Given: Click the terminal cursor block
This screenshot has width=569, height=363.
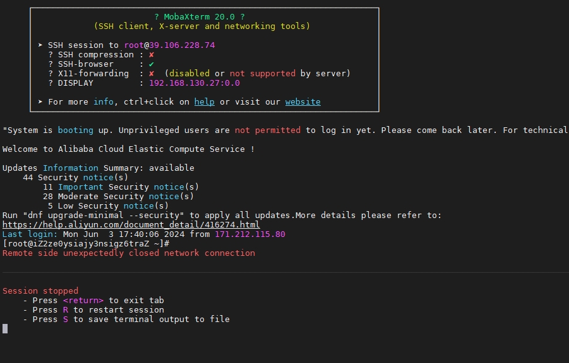Looking at the screenshot, I should [x=5, y=328].
